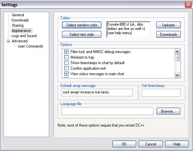Uncheck Filter kick and NMDC debug messages
Viewport: 193px width, 151px height.
point(67,51)
